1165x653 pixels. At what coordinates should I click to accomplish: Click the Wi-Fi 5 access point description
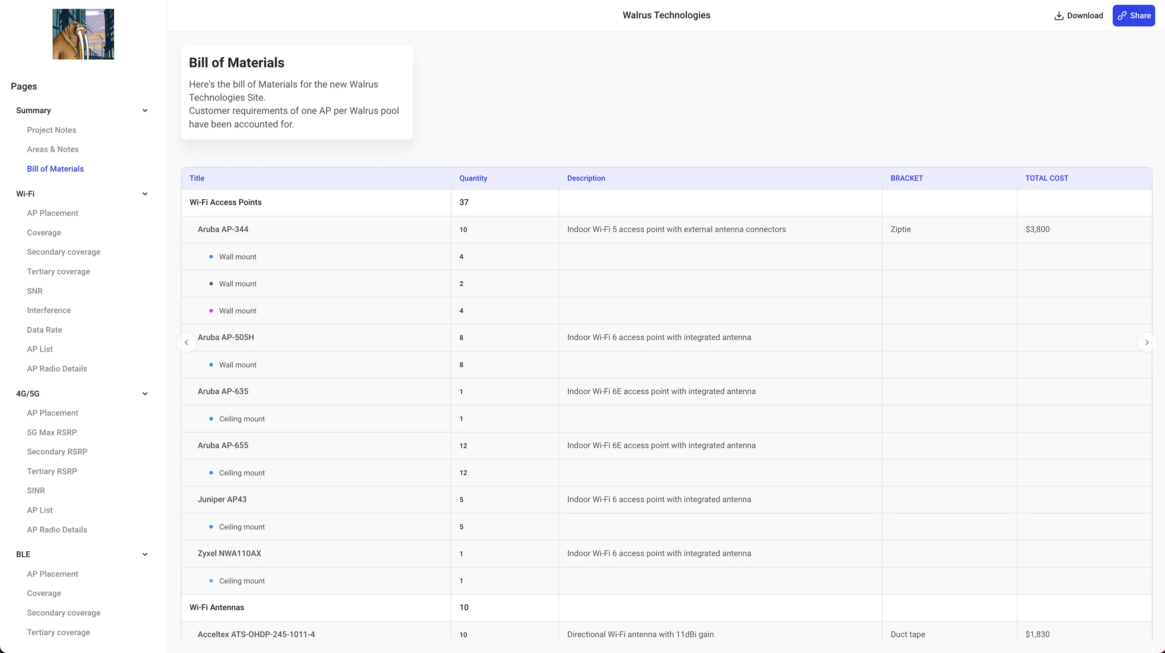click(x=676, y=229)
